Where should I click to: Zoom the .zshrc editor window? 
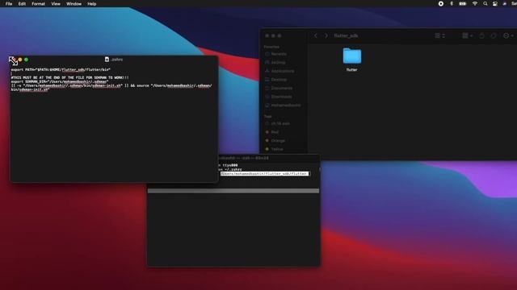(27, 60)
